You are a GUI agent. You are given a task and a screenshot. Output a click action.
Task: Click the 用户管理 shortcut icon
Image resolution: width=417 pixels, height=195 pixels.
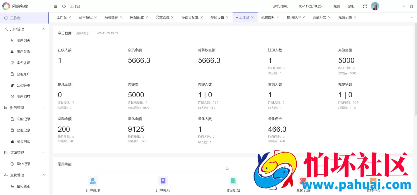pos(93,181)
